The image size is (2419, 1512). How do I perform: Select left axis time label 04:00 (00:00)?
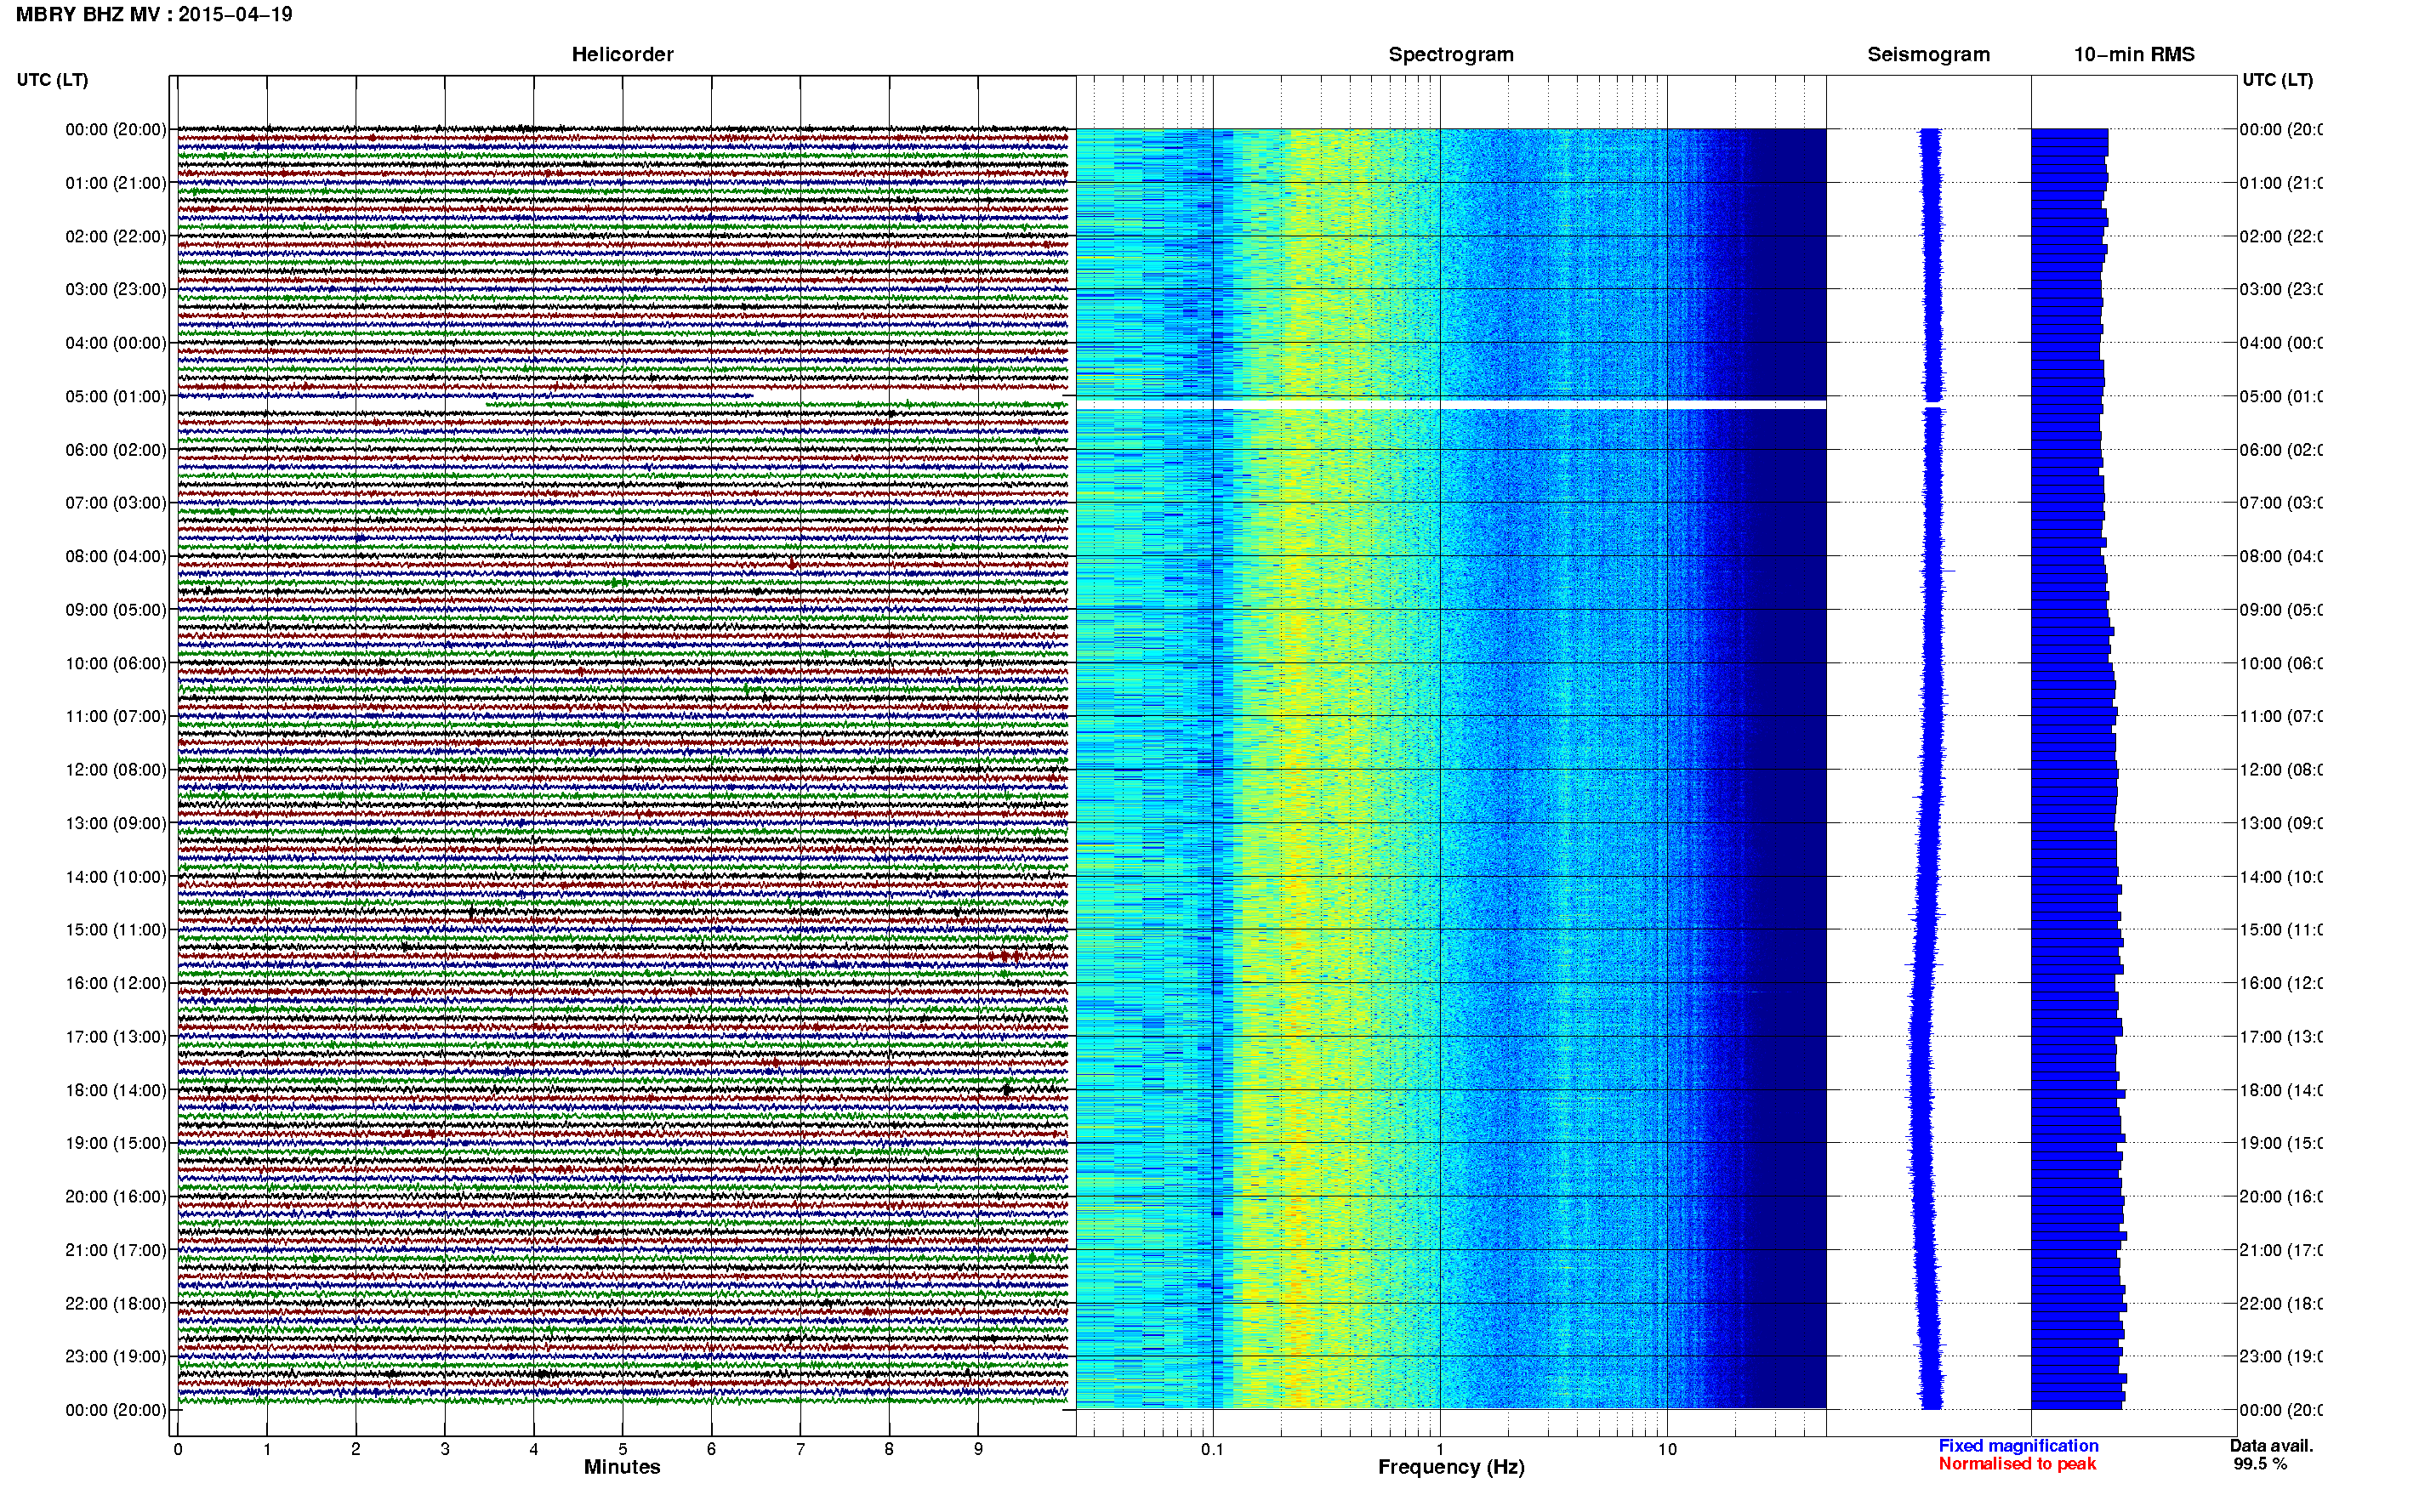point(116,343)
